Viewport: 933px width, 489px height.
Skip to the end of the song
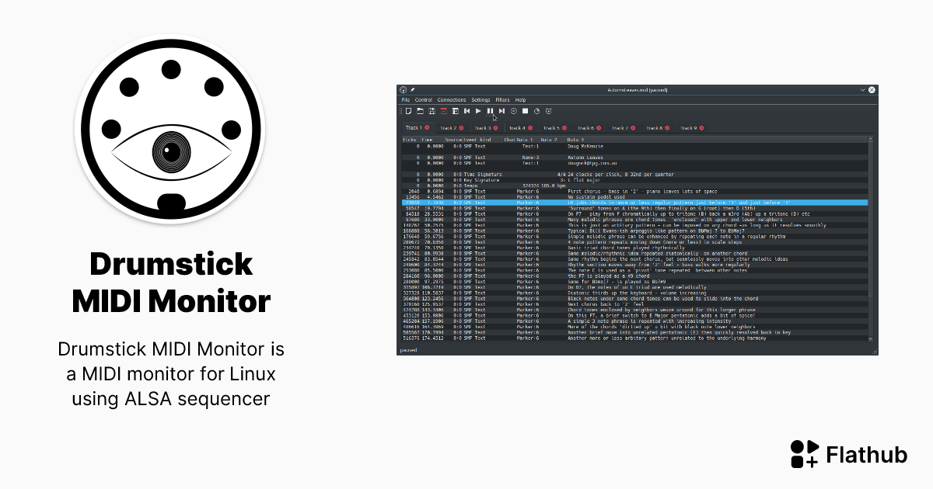point(501,111)
